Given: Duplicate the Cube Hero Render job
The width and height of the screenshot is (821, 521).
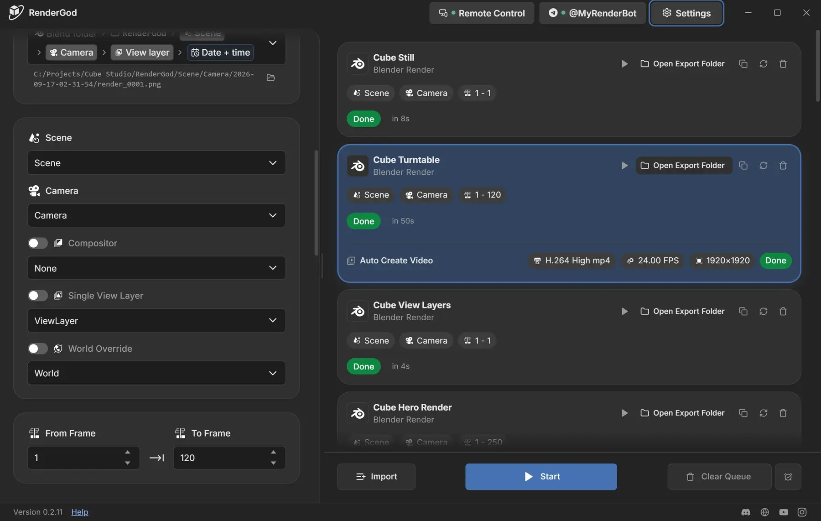Looking at the screenshot, I should point(743,413).
